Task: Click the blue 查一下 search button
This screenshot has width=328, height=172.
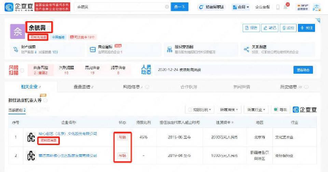Action: (179, 7)
